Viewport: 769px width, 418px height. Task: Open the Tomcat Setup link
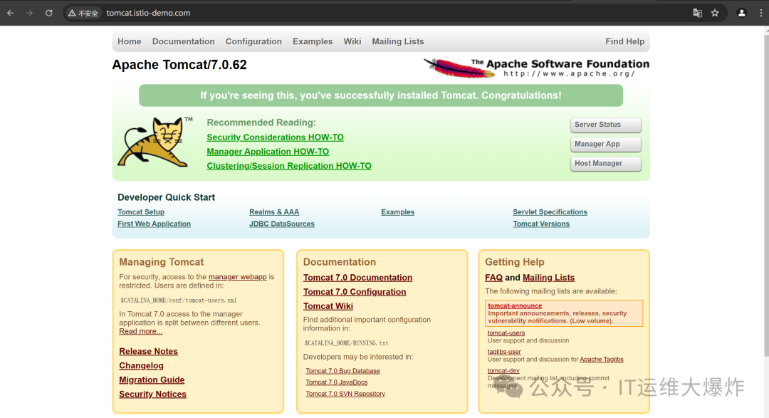(x=141, y=212)
